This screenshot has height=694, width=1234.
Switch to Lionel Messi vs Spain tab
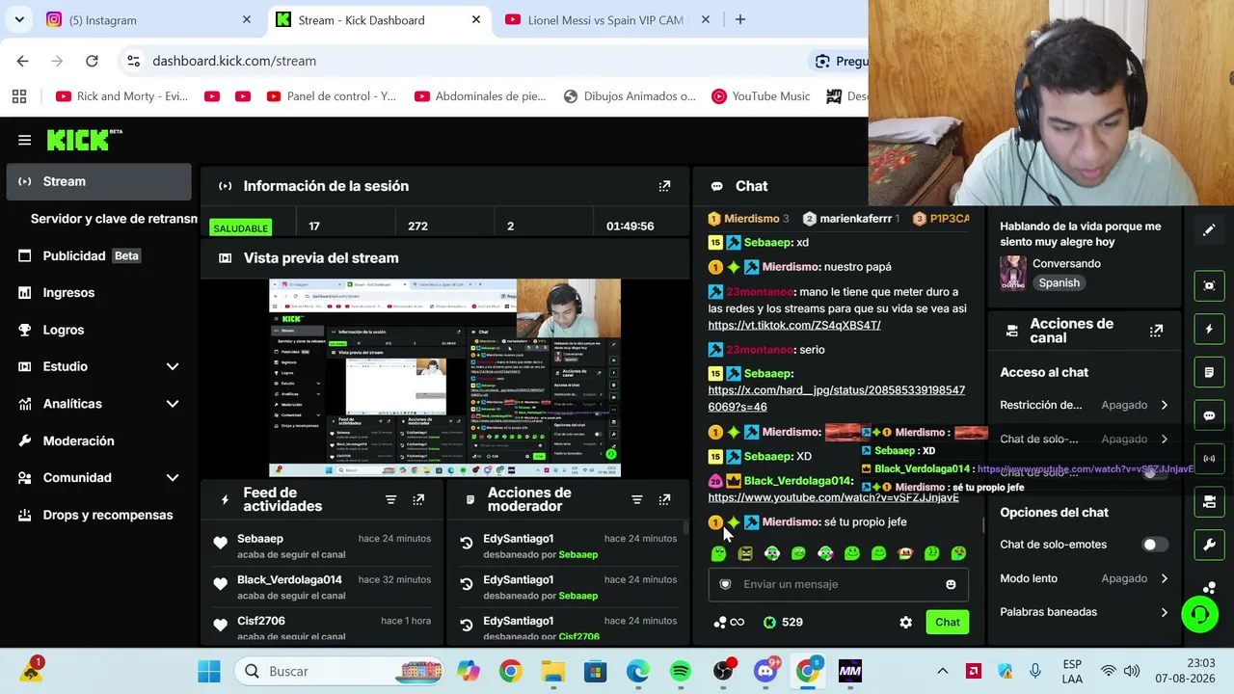click(x=606, y=20)
